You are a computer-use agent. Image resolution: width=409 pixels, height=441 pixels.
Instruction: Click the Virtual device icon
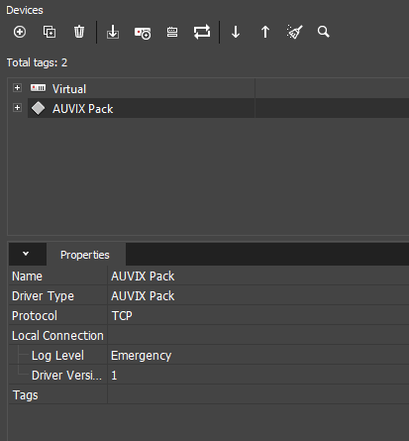tap(39, 88)
